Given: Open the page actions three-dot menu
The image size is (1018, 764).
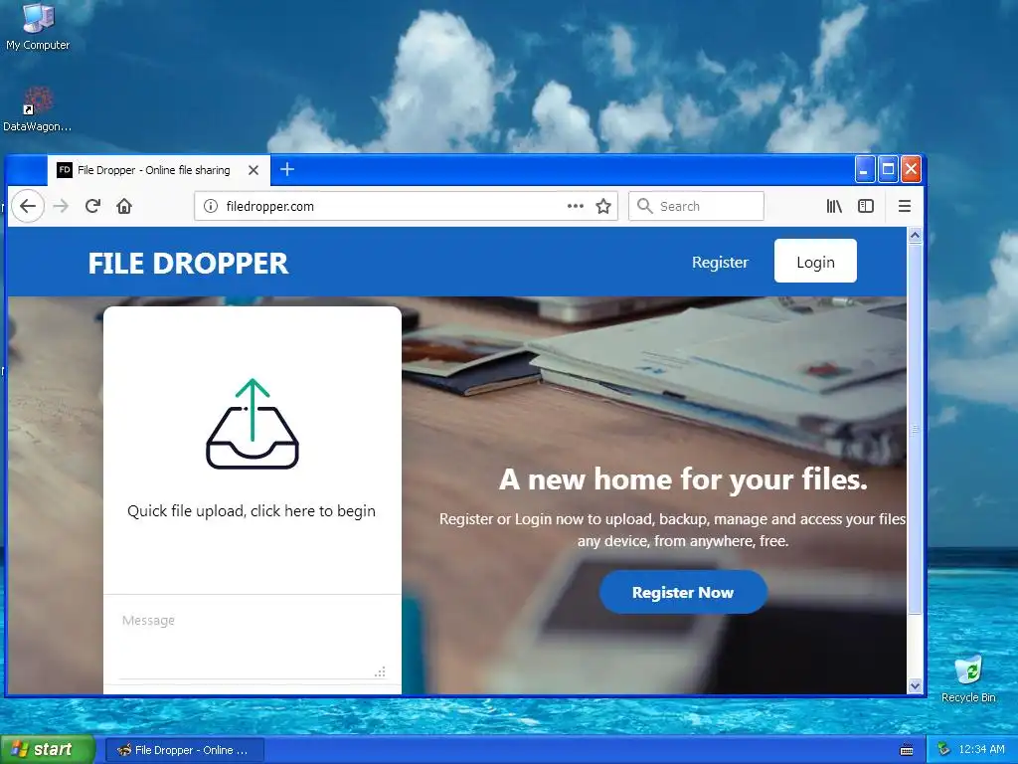Looking at the screenshot, I should click(x=576, y=206).
